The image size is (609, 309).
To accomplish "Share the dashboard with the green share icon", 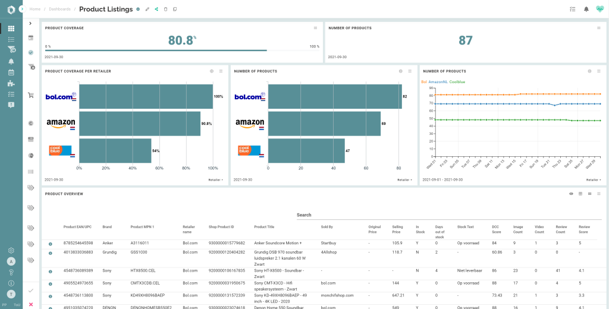I will (x=156, y=9).
